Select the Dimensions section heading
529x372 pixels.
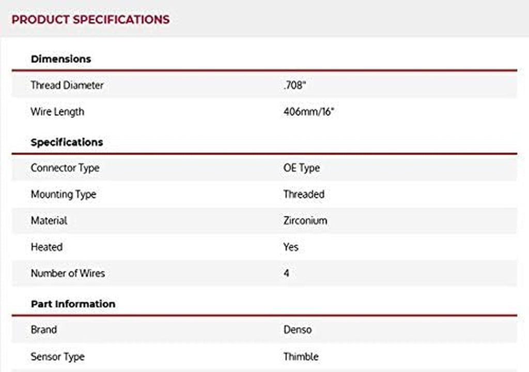[x=61, y=59]
